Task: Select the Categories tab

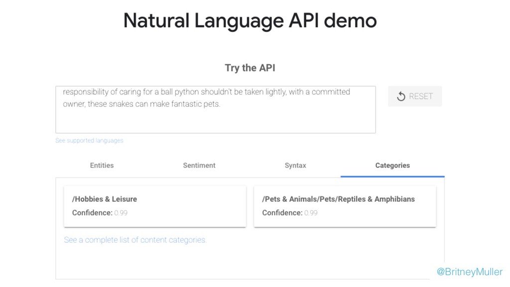Action: (392, 165)
